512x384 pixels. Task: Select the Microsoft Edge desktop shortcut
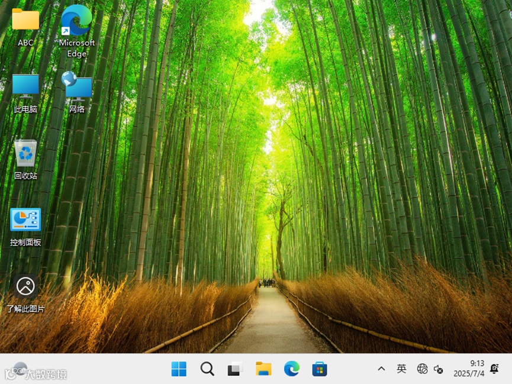pyautogui.click(x=77, y=31)
